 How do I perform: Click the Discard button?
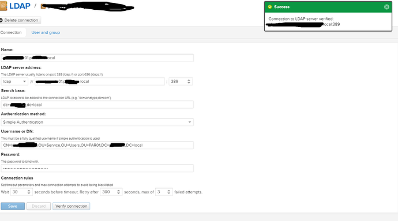click(39, 206)
